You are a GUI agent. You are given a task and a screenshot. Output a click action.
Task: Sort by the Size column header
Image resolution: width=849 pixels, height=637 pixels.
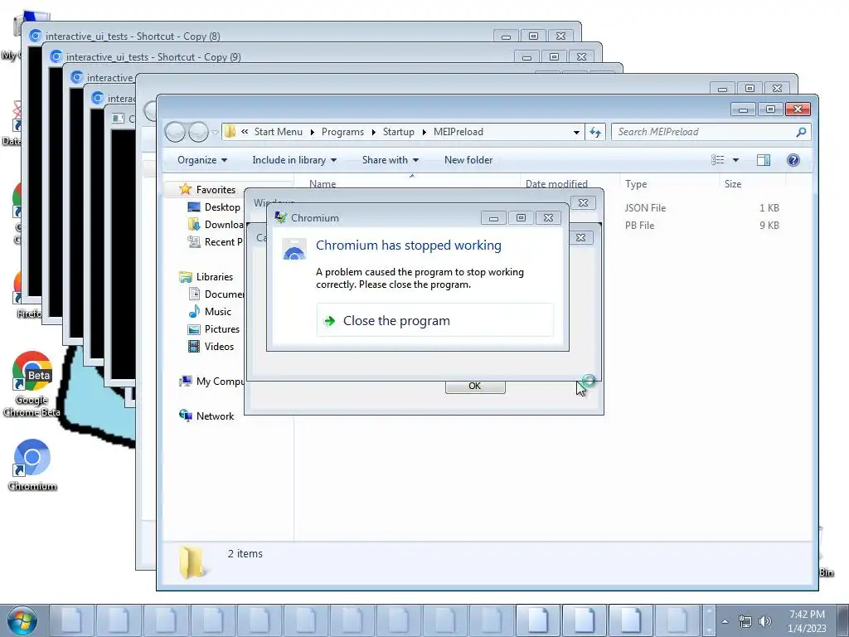click(733, 183)
